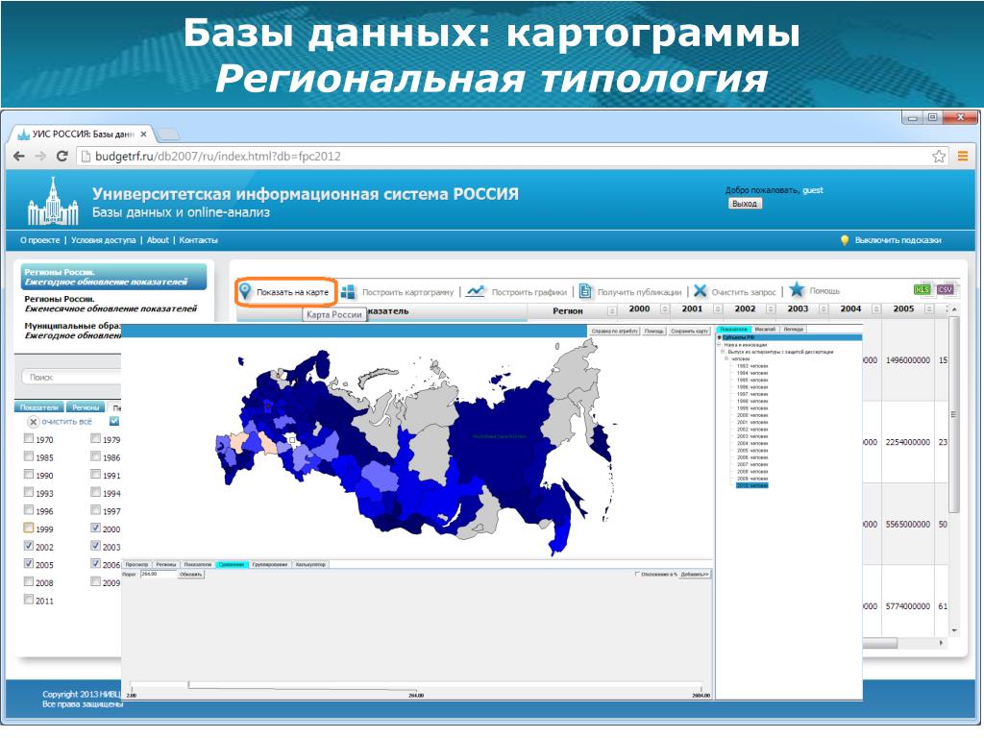Click the Построить графики chart icon
Viewport: 984px width, 738px height.
coord(476,291)
